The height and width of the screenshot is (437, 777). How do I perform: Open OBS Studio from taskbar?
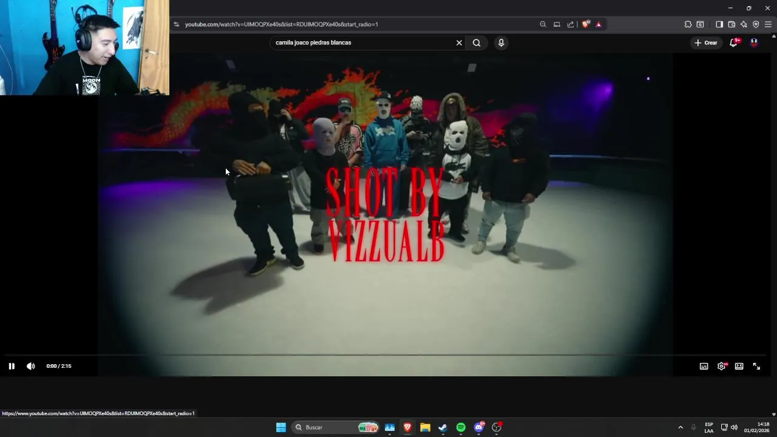click(x=497, y=427)
